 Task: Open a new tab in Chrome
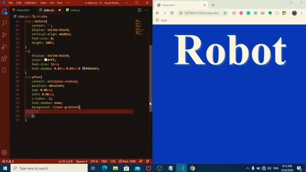pyautogui.click(x=213, y=5)
